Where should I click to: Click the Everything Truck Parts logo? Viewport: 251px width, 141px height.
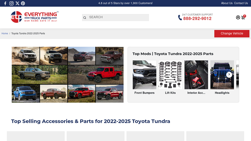(35, 17)
